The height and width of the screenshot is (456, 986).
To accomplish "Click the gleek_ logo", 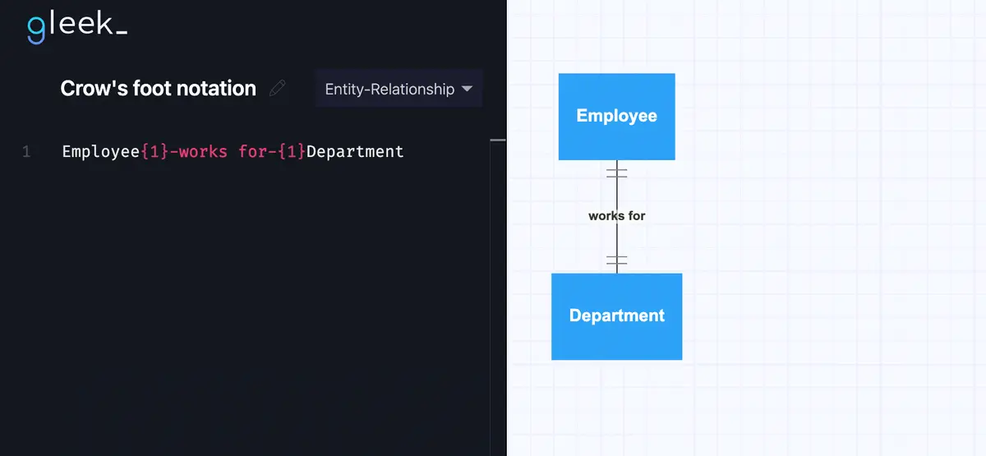I will coord(77,25).
